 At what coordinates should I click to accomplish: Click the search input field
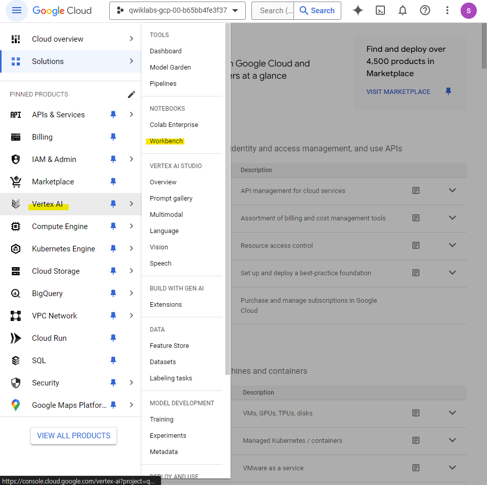pyautogui.click(x=273, y=11)
